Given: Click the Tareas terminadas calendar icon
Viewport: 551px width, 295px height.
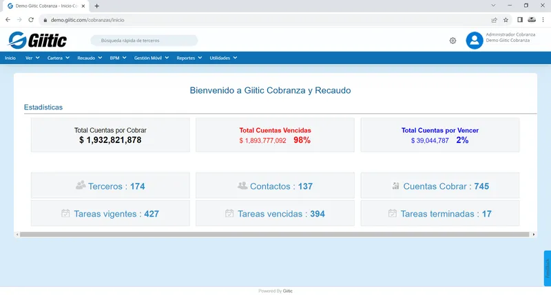Looking at the screenshot, I should coord(392,213).
